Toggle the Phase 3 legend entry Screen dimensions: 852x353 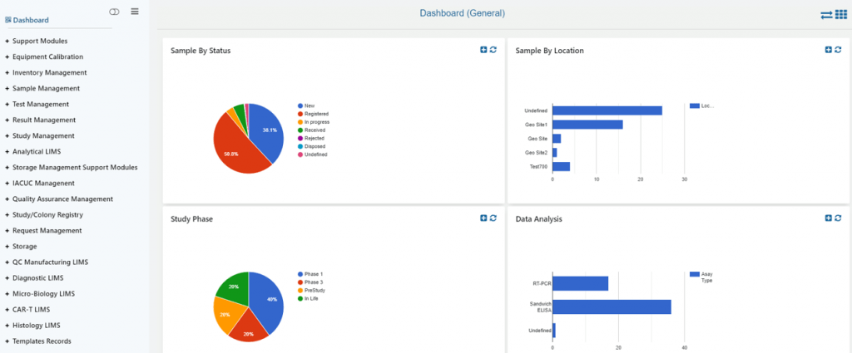[x=310, y=282]
